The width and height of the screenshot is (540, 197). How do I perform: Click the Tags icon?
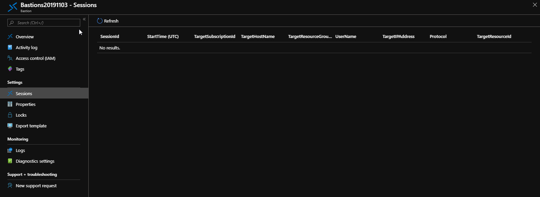(x=10, y=69)
